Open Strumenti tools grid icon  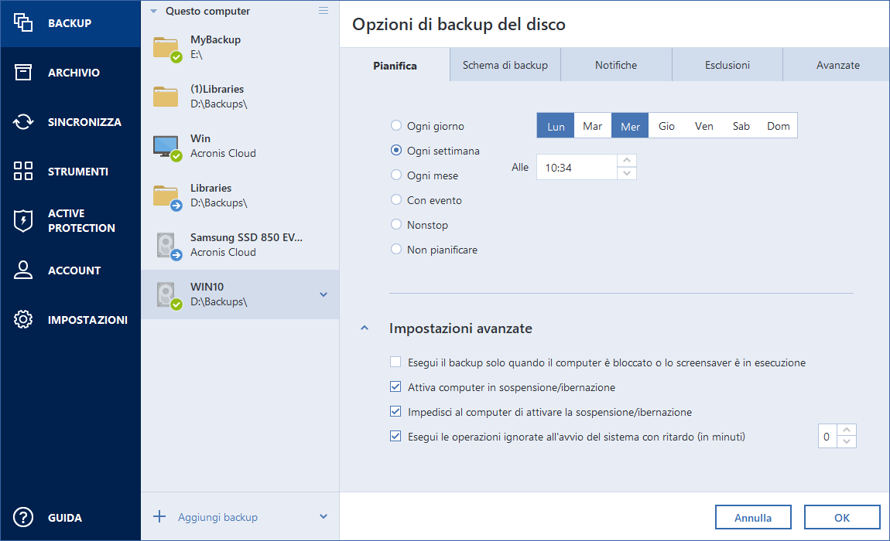tap(23, 172)
